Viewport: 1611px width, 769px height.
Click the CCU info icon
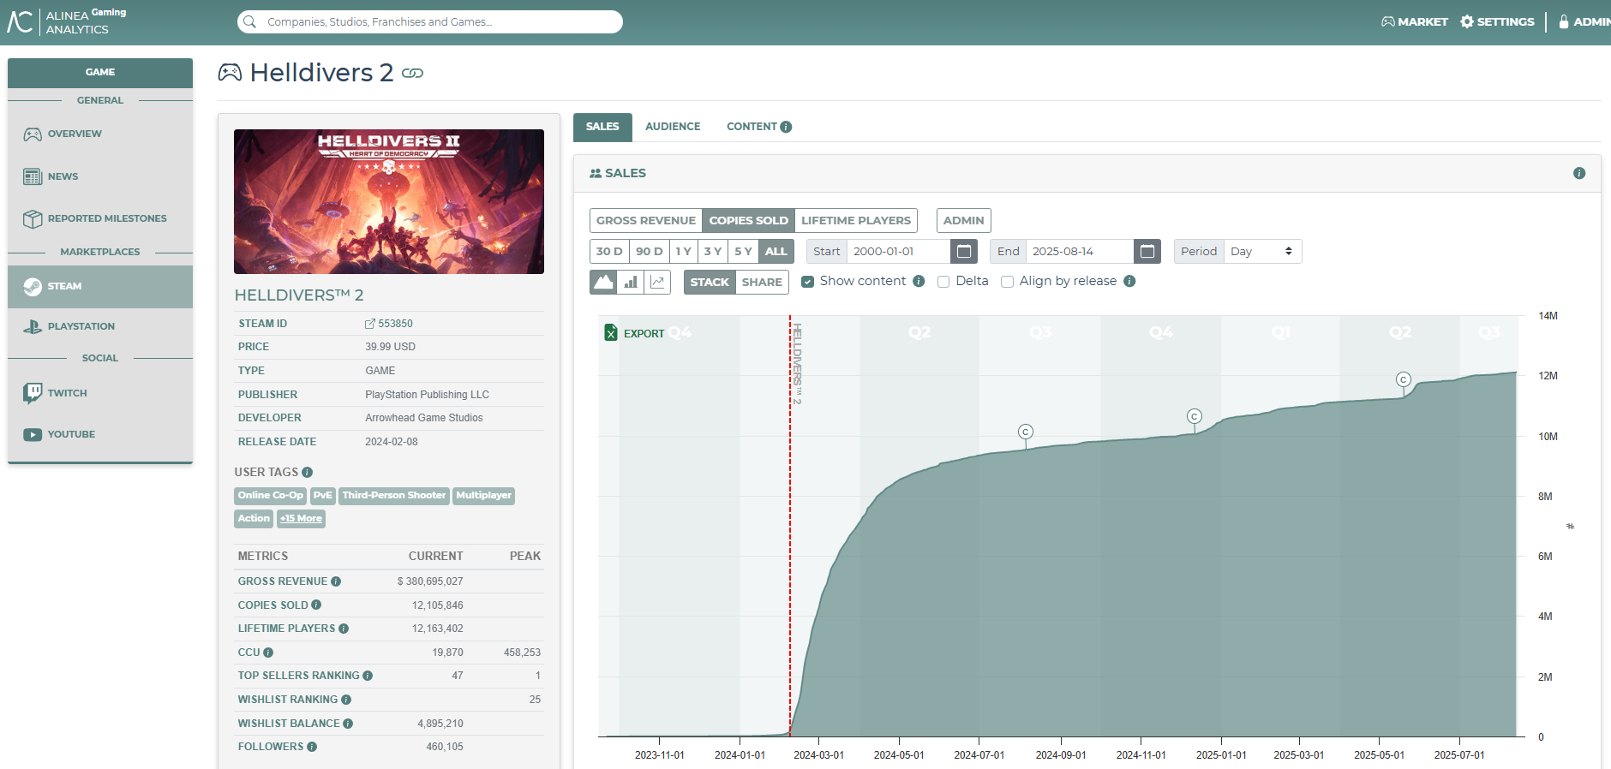[268, 653]
